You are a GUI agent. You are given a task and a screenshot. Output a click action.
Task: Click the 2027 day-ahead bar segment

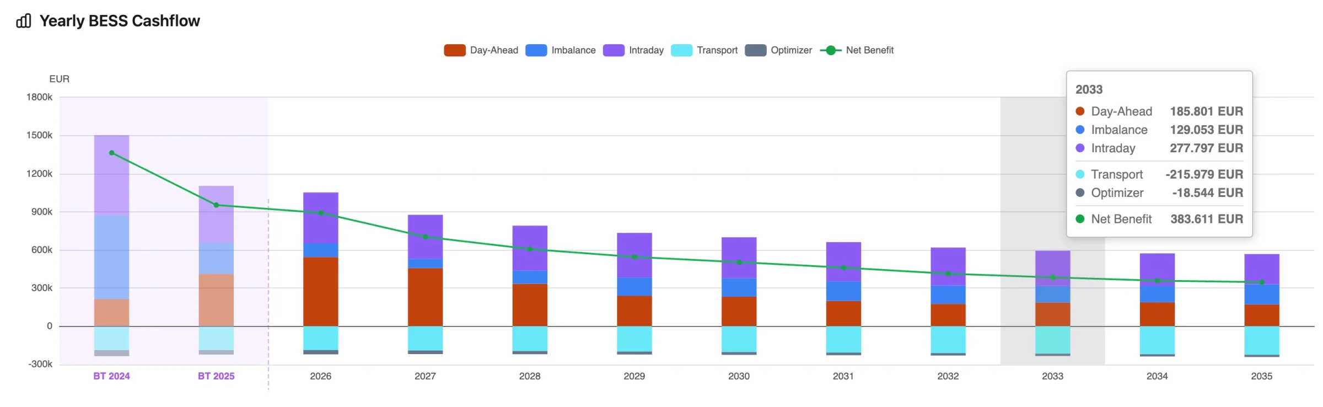pos(425,297)
